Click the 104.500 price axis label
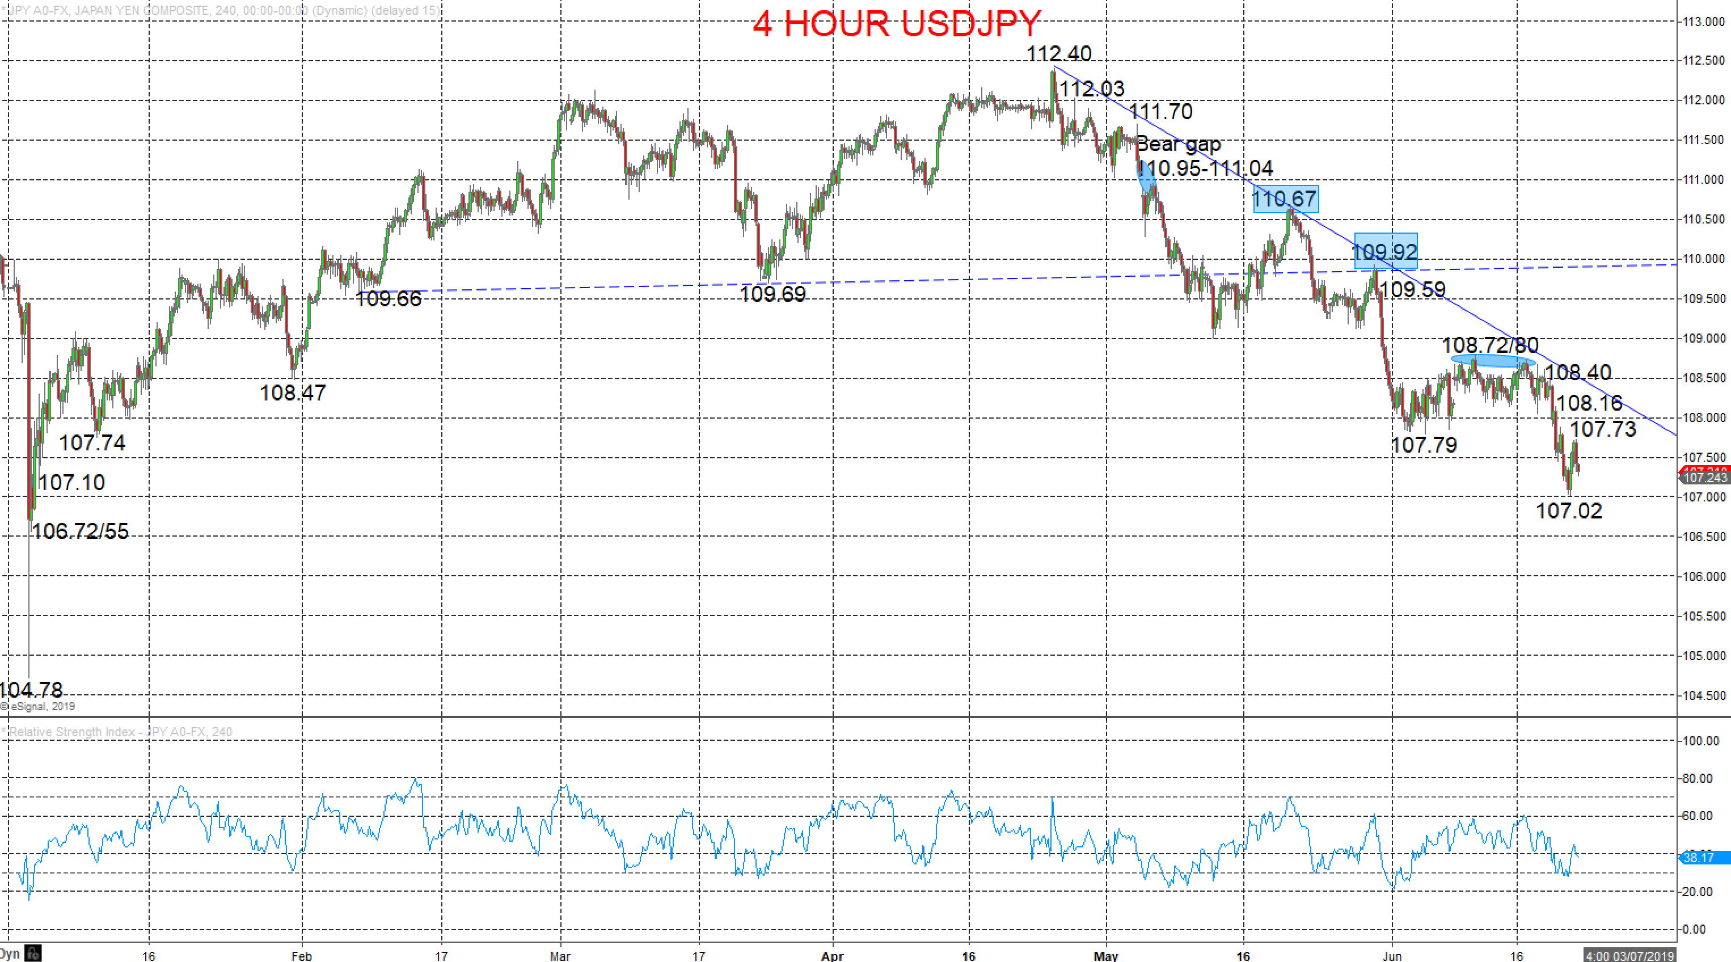The height and width of the screenshot is (962, 1731). [1703, 695]
